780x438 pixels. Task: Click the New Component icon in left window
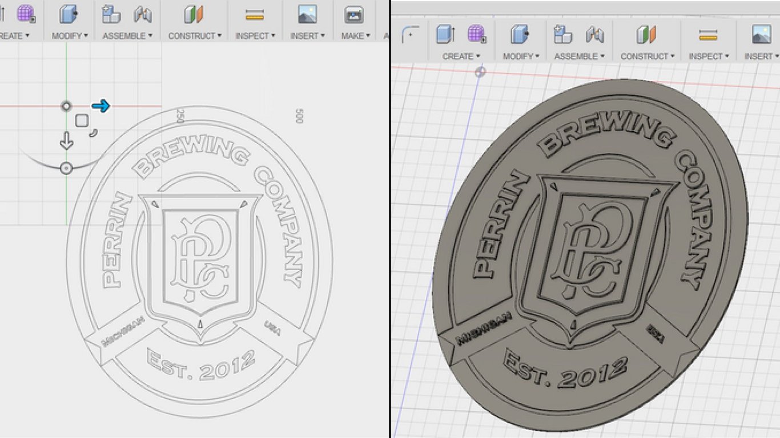pyautogui.click(x=111, y=14)
